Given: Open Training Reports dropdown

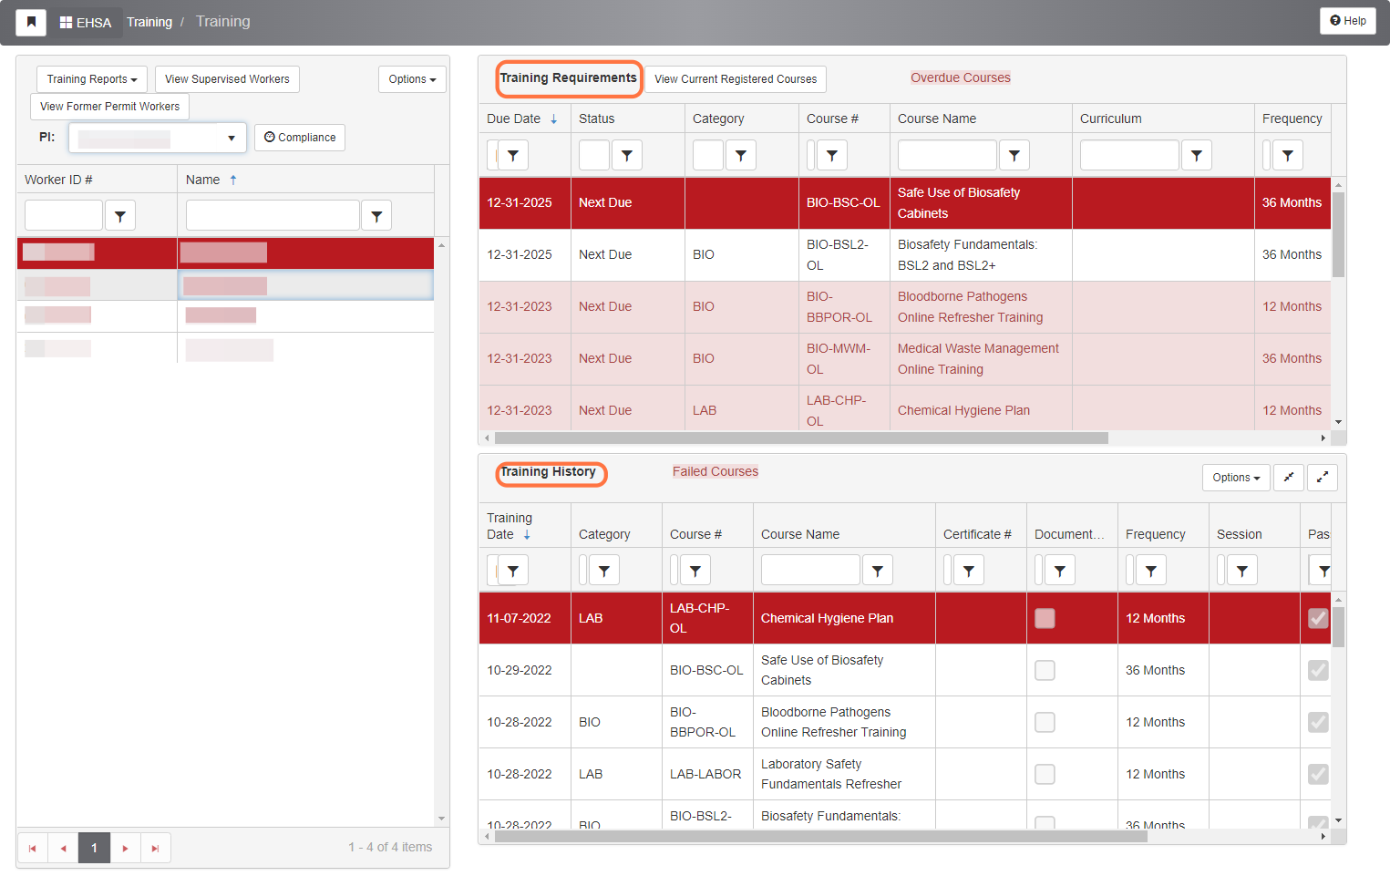Looking at the screenshot, I should [x=92, y=79].
